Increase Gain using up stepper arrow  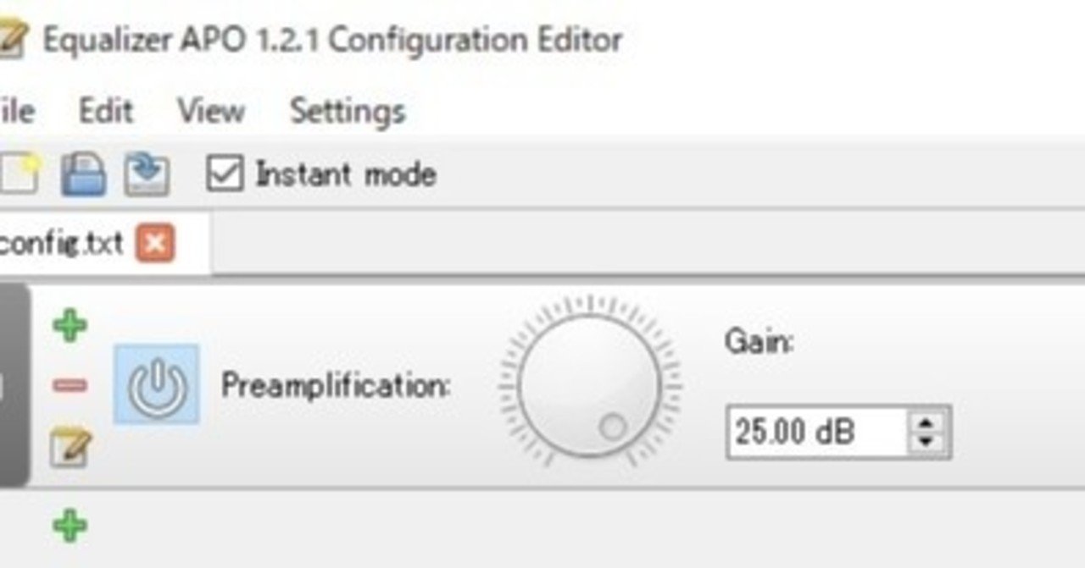(x=926, y=423)
